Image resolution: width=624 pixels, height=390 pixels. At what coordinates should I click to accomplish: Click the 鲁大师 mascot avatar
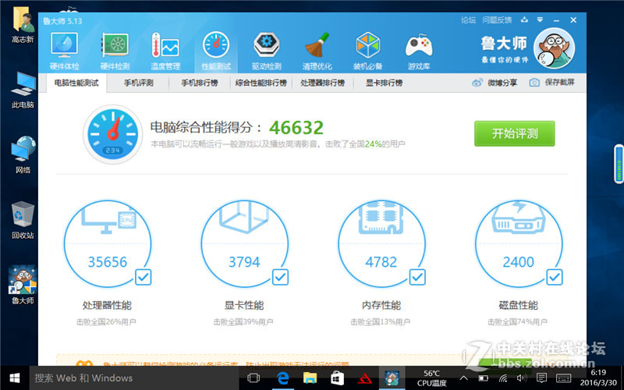[x=555, y=48]
